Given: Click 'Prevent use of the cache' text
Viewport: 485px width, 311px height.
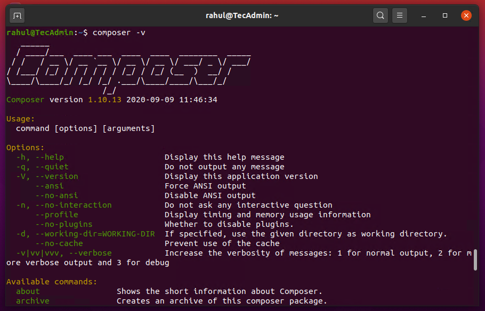Looking at the screenshot, I should (222, 243).
